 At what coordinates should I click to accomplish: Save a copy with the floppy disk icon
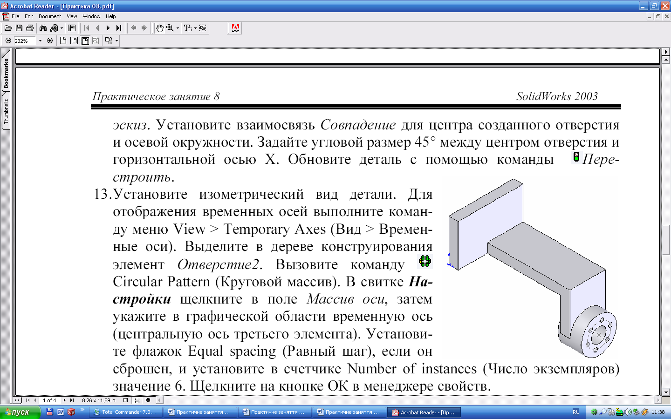[x=19, y=28]
